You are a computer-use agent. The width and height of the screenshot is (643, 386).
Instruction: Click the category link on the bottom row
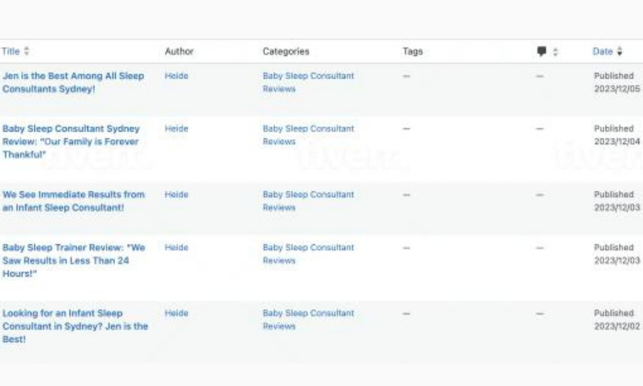307,319
